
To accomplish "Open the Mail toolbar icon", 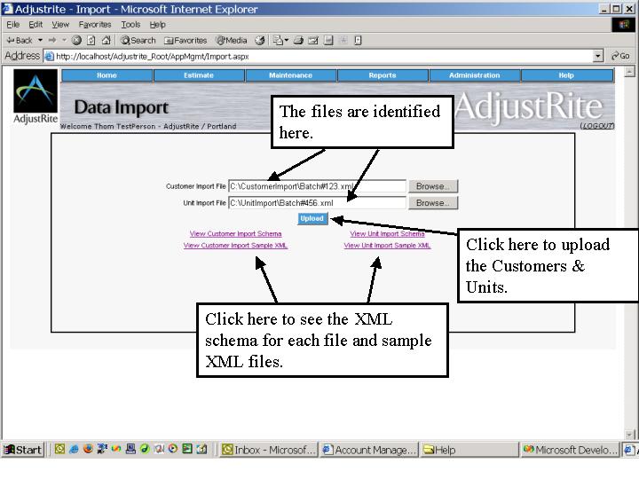I will click(x=280, y=40).
